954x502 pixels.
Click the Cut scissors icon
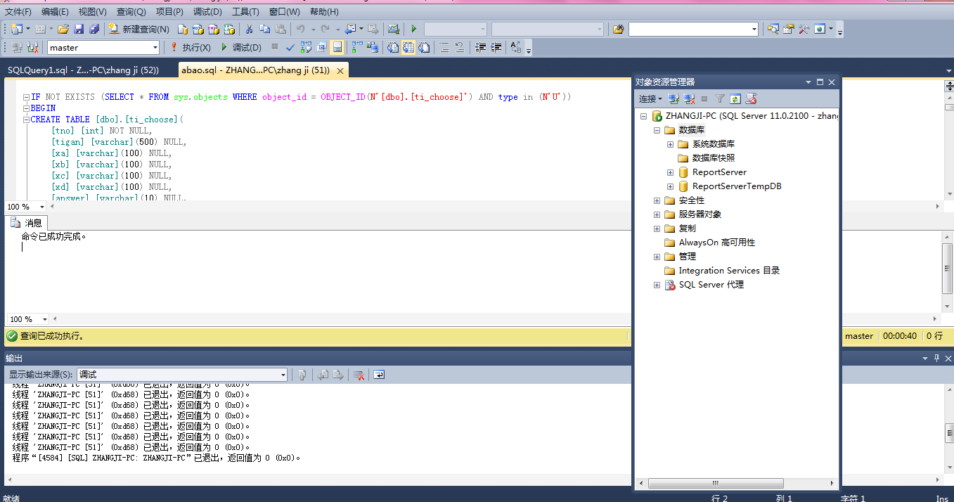pyautogui.click(x=248, y=29)
